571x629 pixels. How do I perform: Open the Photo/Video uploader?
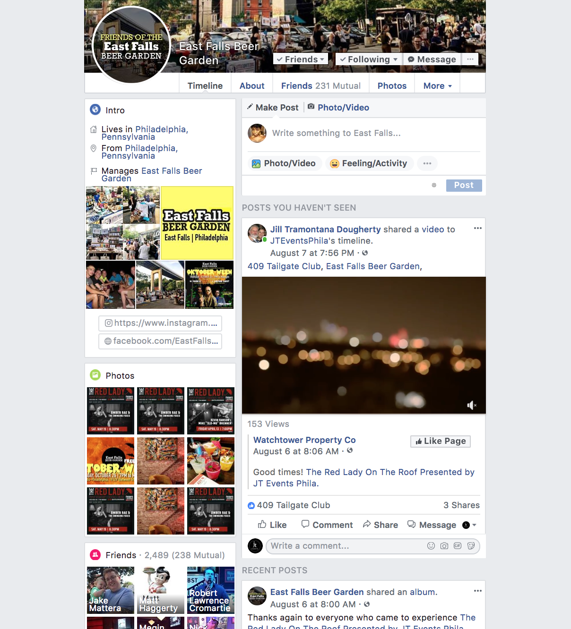(x=284, y=163)
